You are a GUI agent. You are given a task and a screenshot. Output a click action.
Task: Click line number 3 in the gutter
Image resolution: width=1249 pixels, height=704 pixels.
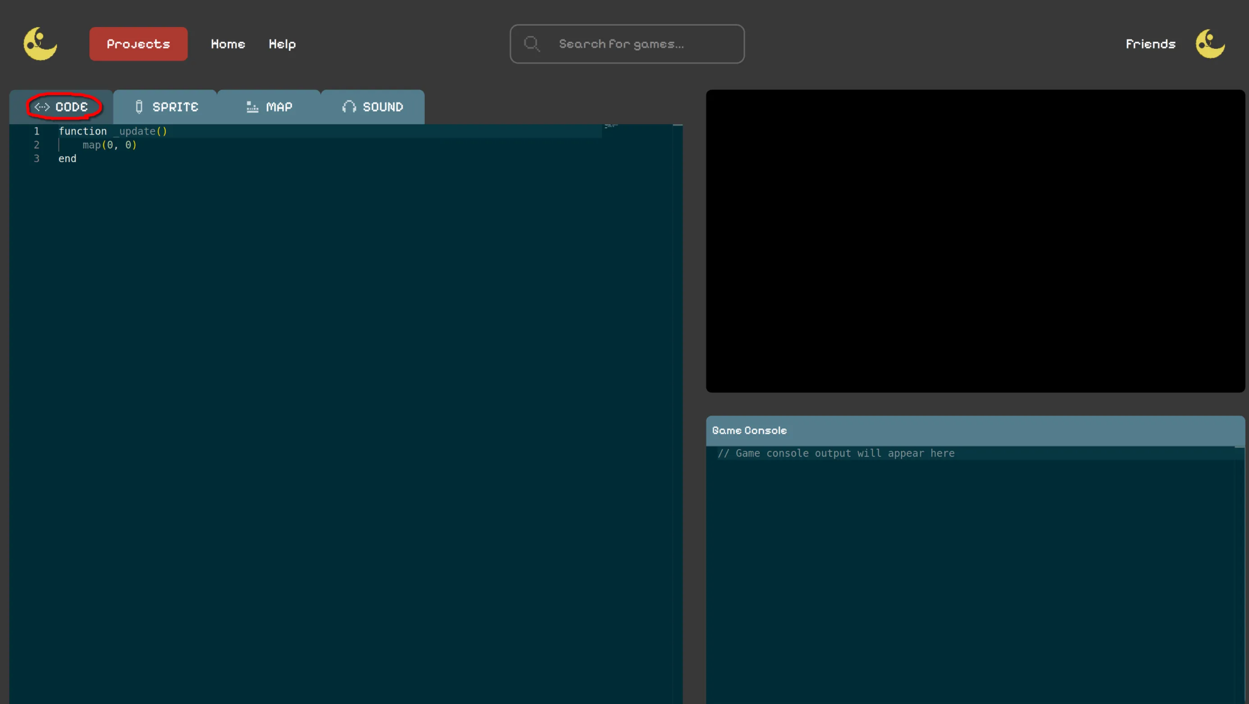point(36,158)
